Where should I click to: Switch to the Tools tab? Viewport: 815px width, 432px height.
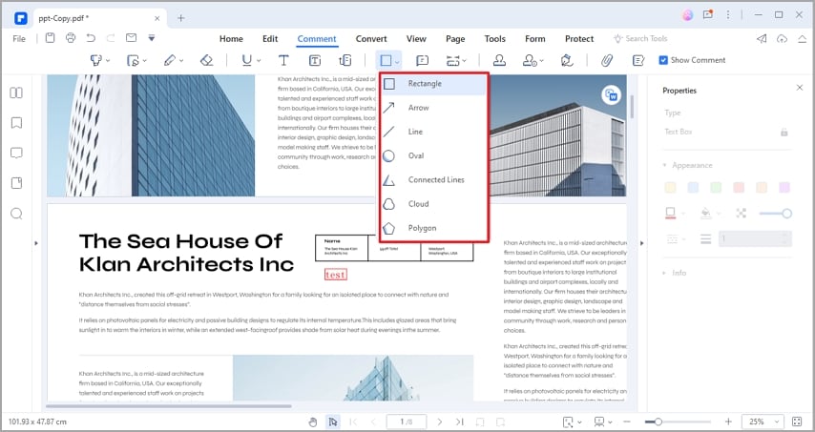click(494, 38)
